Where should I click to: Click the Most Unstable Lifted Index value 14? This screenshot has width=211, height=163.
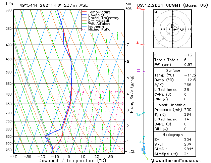(187, 119)
